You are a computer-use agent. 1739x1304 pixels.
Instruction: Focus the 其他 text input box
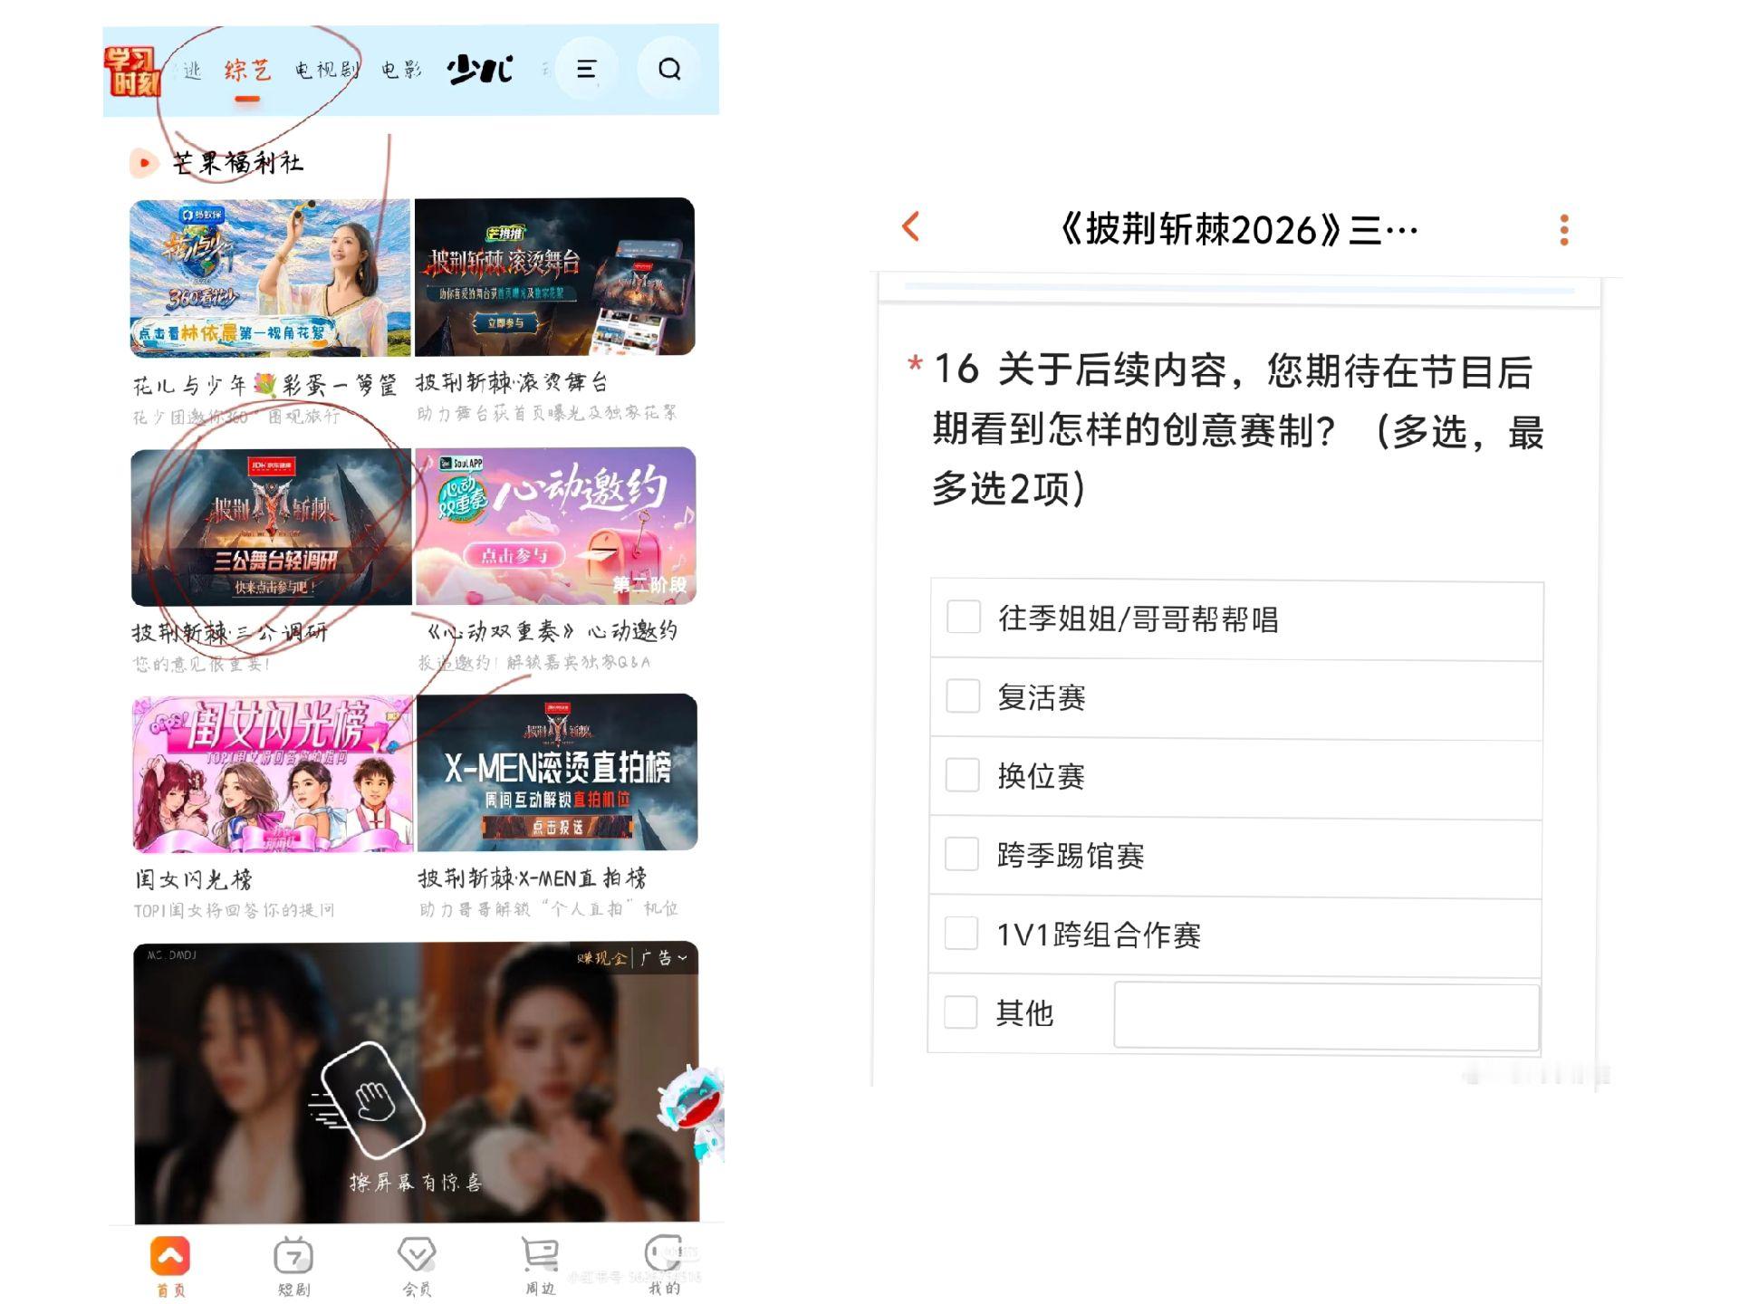tap(1327, 1015)
